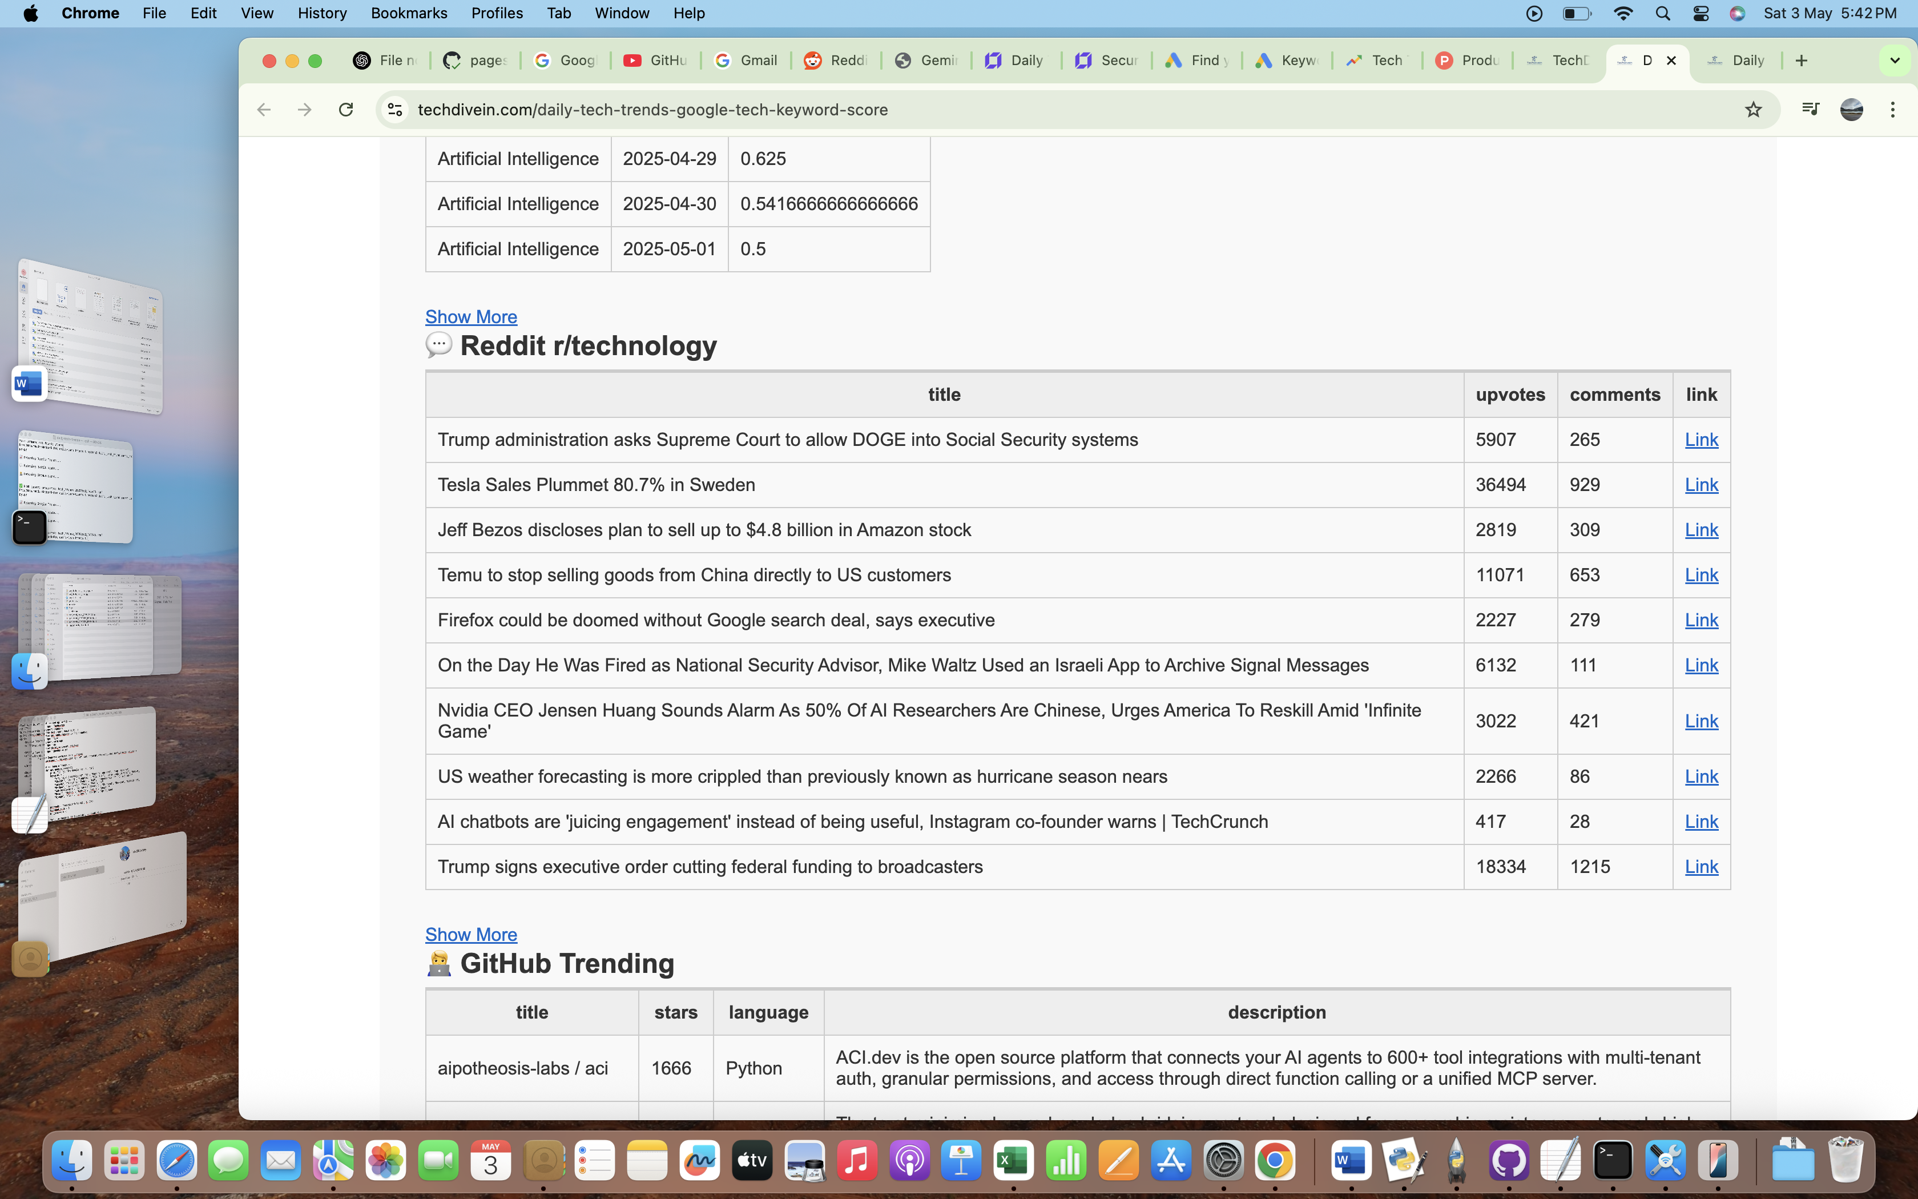Open the View menu in the menu bar
Image resolution: width=1918 pixels, height=1199 pixels.
(257, 14)
